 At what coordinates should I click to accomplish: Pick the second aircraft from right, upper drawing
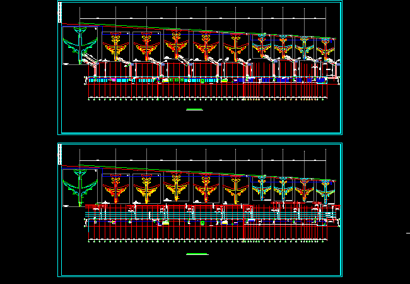(x=305, y=47)
